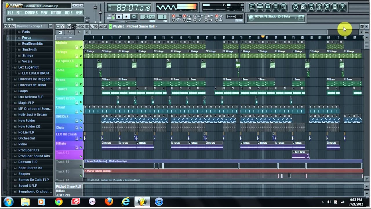Image resolution: width=371 pixels, height=209 pixels.
Task: Mute the HiHats track
Action: [81, 148]
